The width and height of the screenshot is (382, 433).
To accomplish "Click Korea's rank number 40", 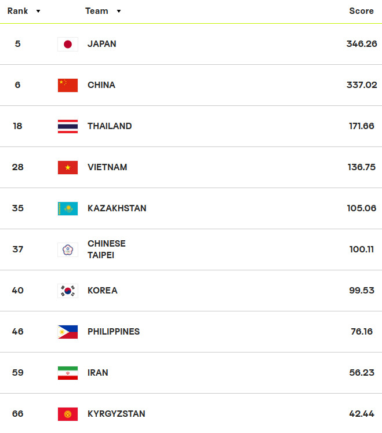I will click(18, 291).
